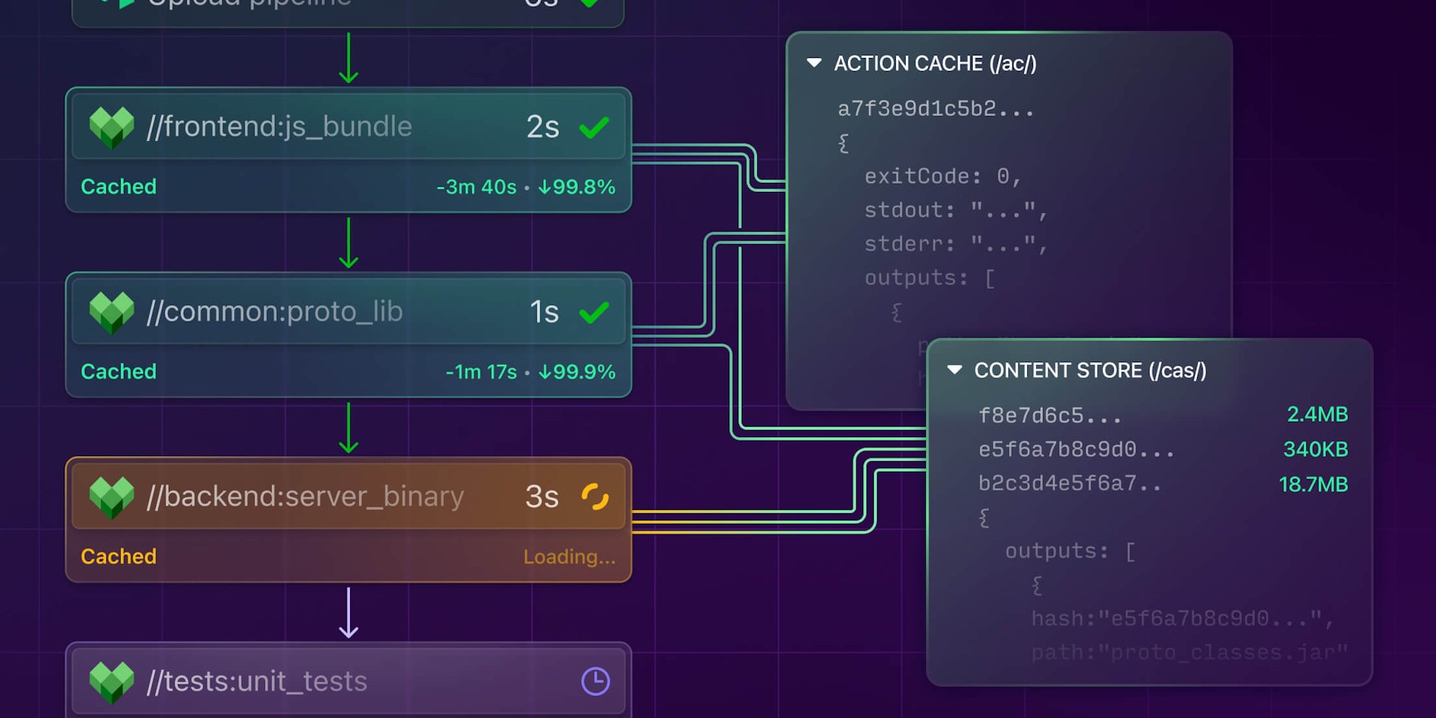Click the green heart icon beside //tests:unit_tests
Screen dimensions: 1436x718
point(112,681)
